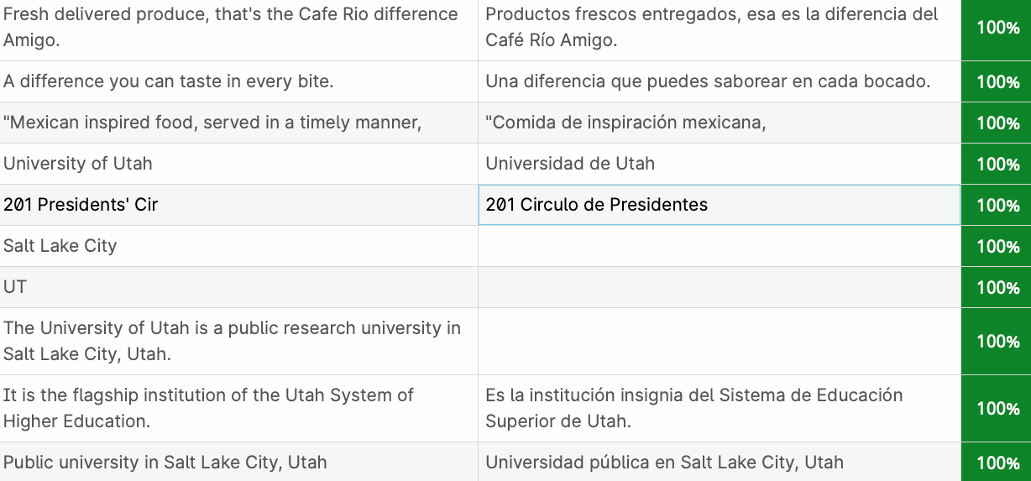Screen dimensions: 1031x481
Task: Click empty translation for "public research university" sentence
Action: [719, 341]
